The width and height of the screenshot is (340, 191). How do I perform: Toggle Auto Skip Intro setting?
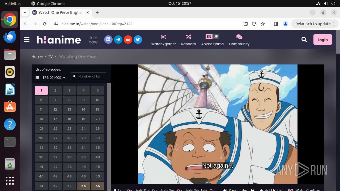point(200,190)
